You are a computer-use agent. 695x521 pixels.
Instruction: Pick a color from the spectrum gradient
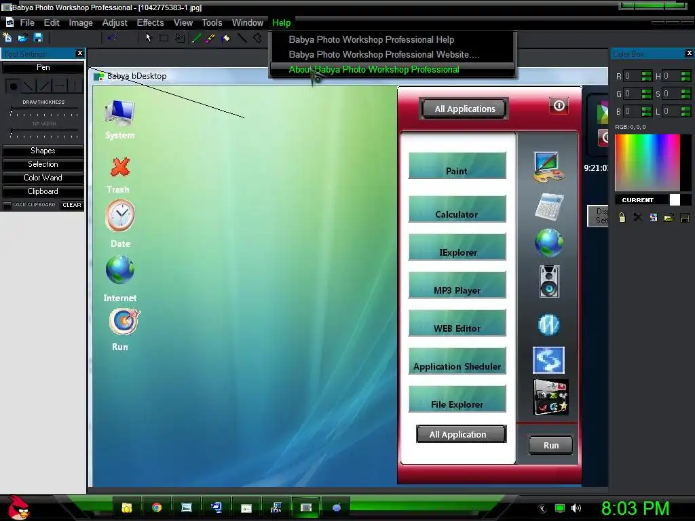click(x=647, y=163)
